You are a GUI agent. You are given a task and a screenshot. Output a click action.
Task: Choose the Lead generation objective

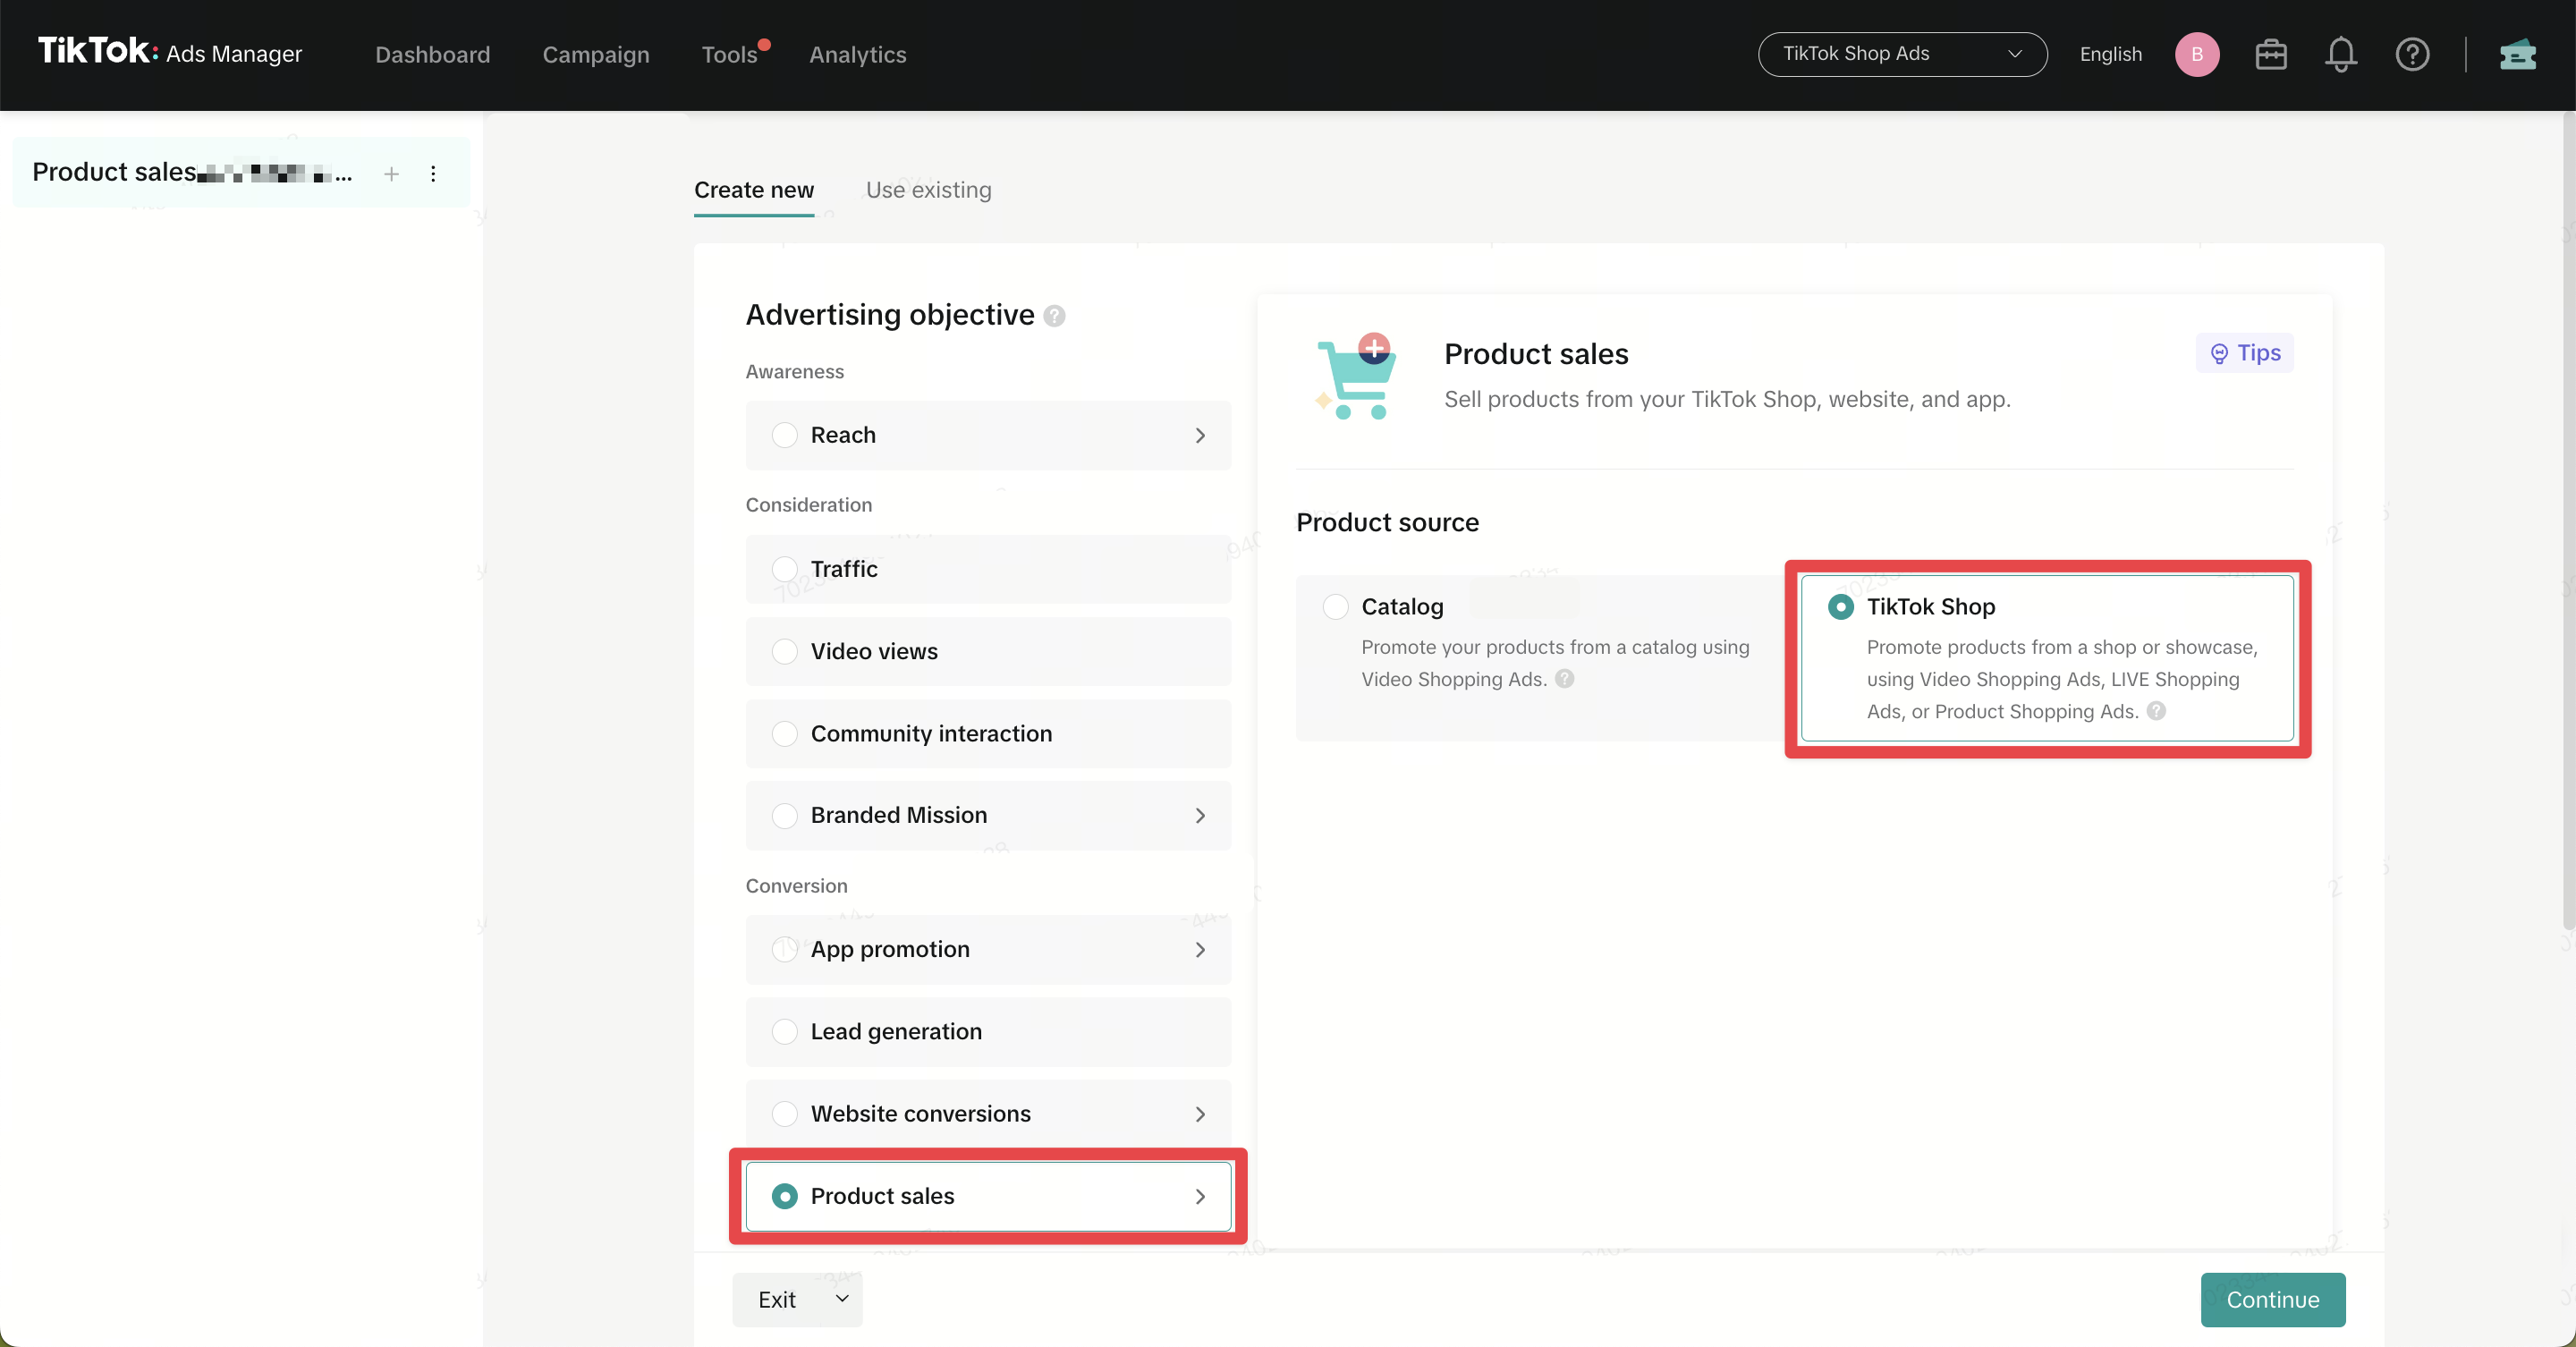point(785,1031)
